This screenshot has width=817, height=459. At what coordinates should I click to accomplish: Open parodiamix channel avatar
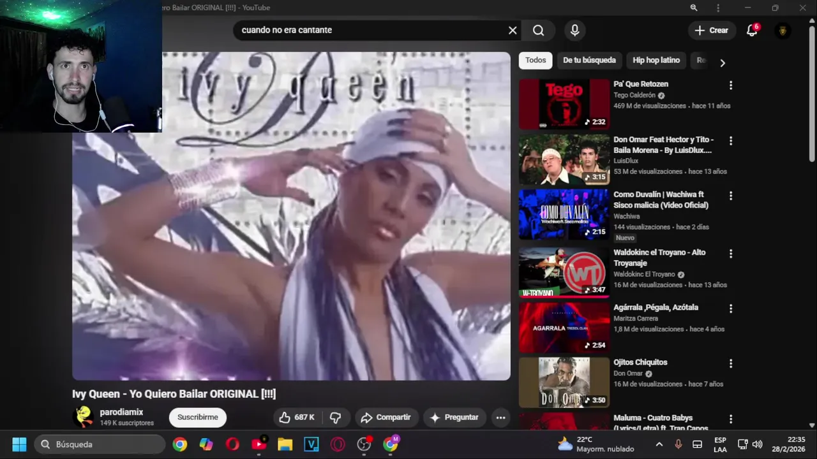pos(83,417)
